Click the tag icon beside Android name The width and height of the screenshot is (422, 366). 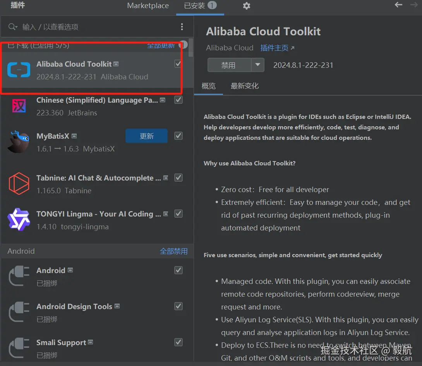click(x=70, y=270)
